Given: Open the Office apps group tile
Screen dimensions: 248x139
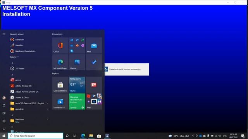Looking at the screenshot, I should point(77,46).
